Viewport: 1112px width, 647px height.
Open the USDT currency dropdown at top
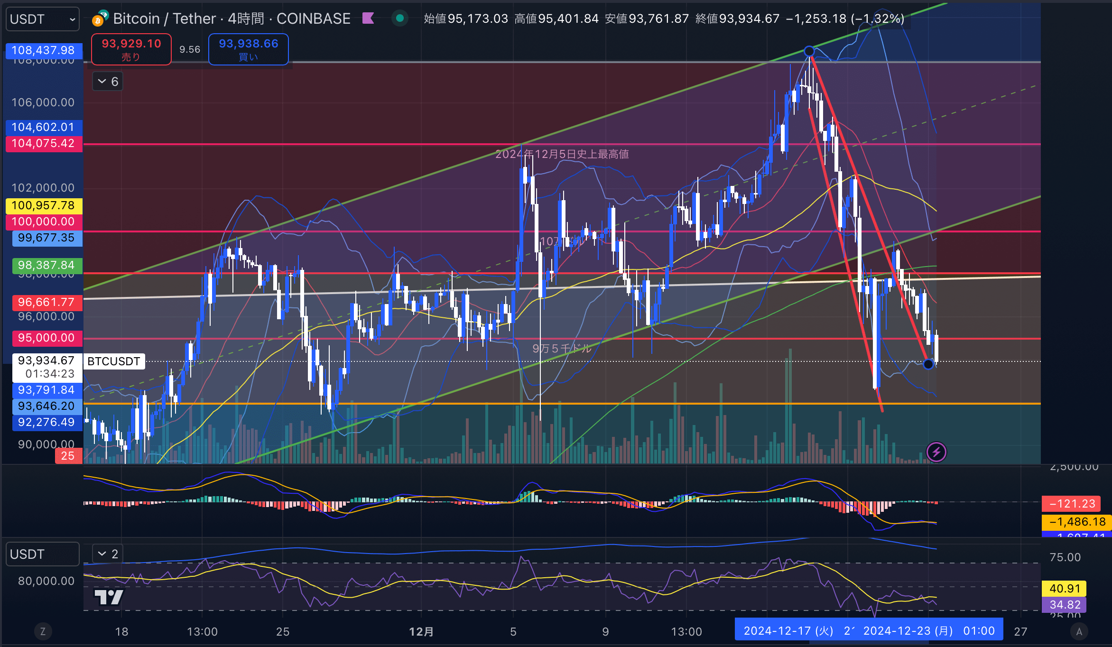(x=43, y=19)
